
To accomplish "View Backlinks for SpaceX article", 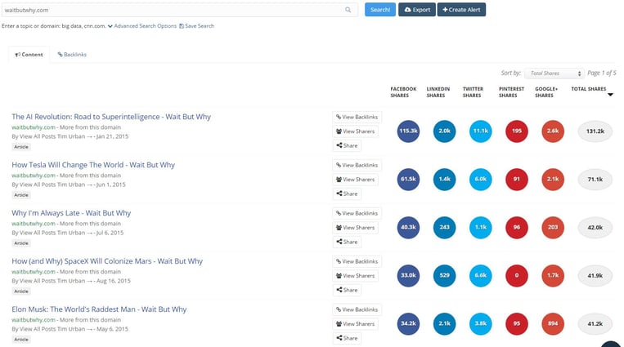I will pos(357,261).
